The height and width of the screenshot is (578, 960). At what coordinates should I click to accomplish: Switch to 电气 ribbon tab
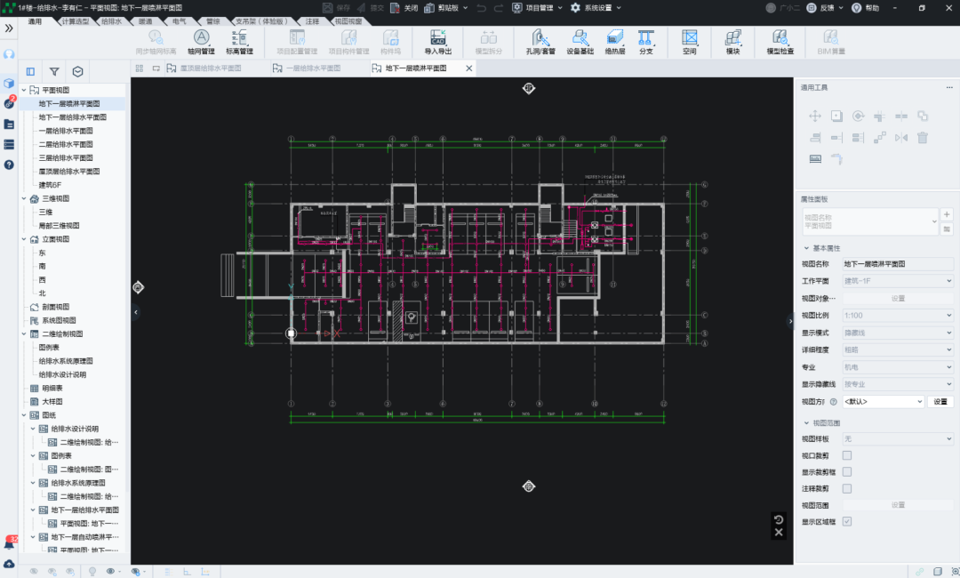click(179, 20)
